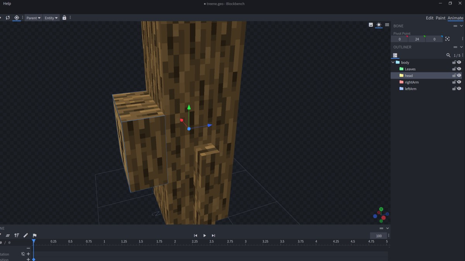Select the rightArm bone in Outliner

point(412,82)
